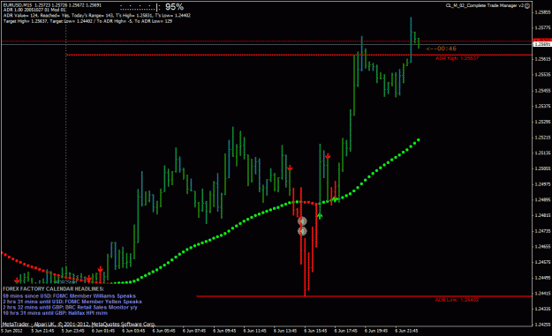The height and width of the screenshot is (336, 552).
Task: Click the 1.25535 price axis label
Action: coord(542,74)
